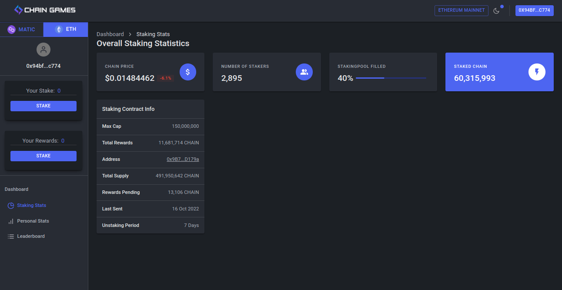Click the lightning Staked Chain icon
562x290 pixels.
(x=536, y=72)
